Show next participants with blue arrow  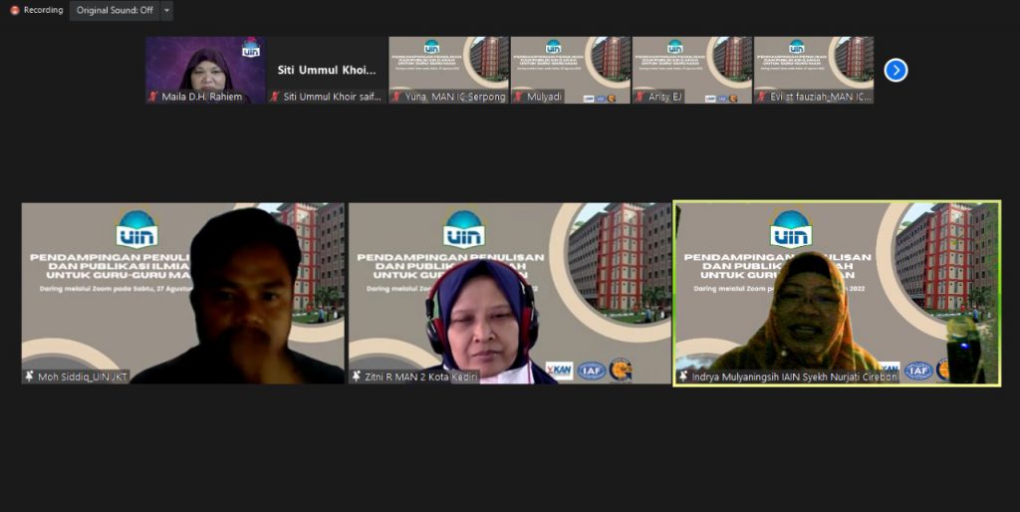pos(895,71)
